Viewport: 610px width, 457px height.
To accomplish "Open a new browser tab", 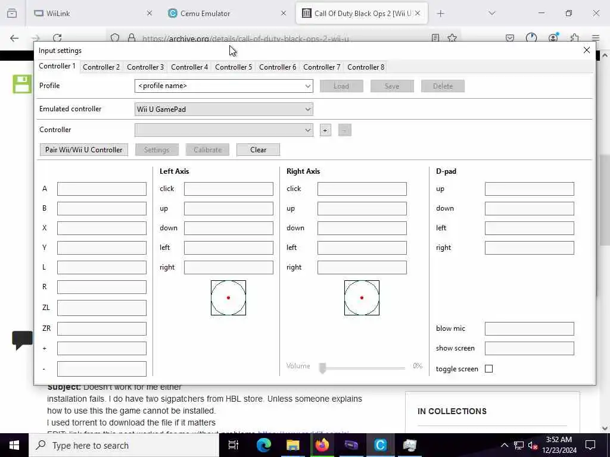I will coord(440,13).
